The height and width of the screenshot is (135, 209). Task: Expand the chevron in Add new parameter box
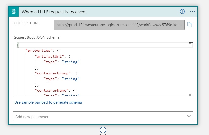[189, 116]
